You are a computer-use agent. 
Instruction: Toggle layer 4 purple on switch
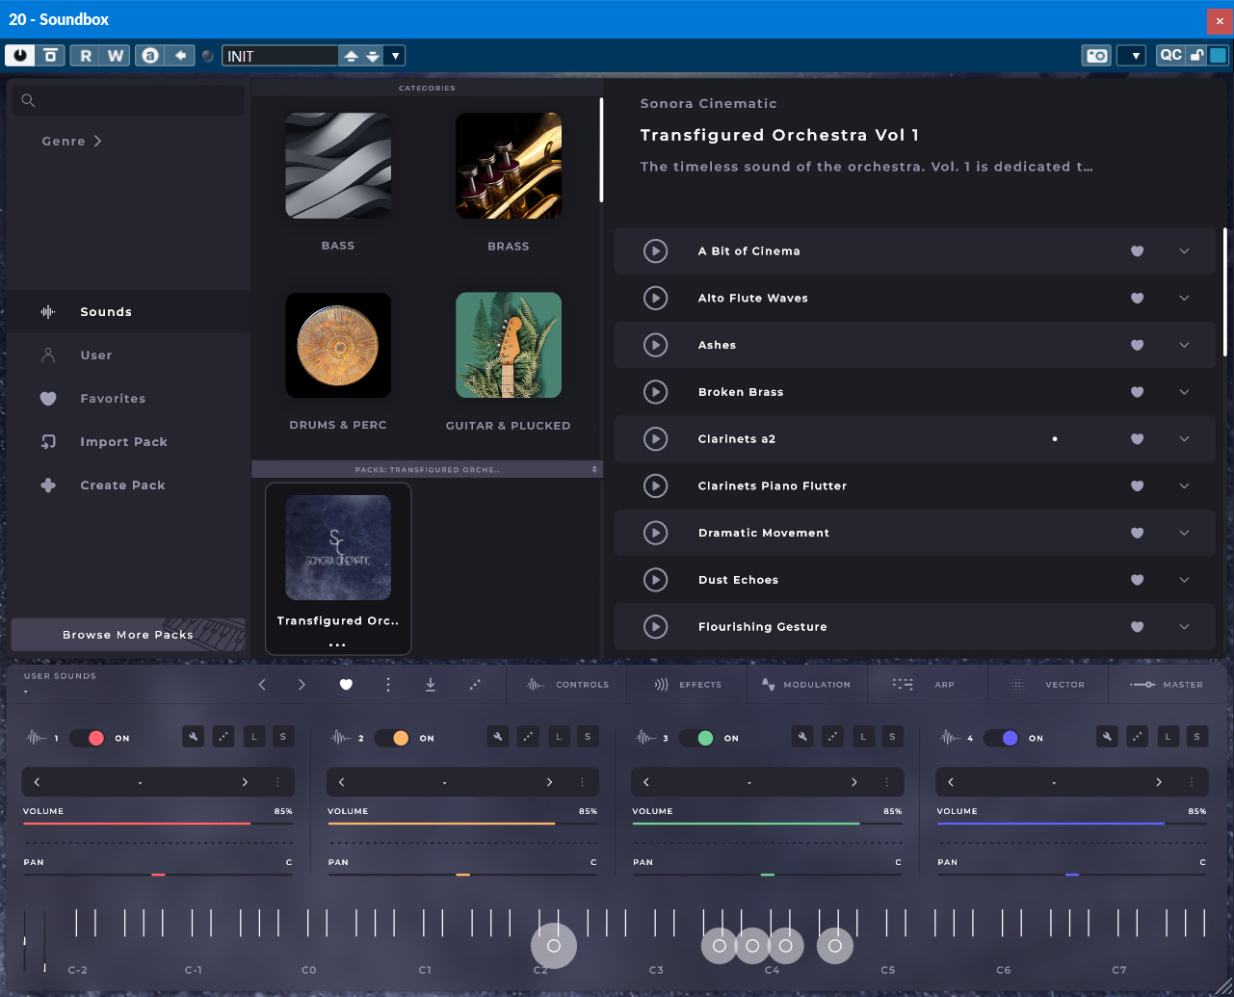coord(1001,738)
